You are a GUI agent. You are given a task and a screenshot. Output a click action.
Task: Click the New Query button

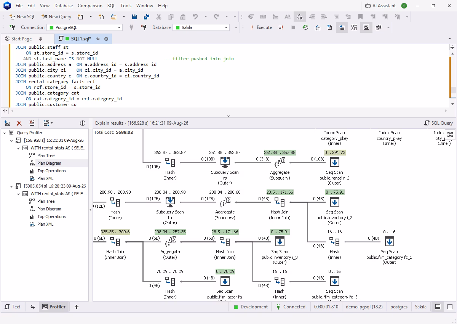click(x=56, y=17)
